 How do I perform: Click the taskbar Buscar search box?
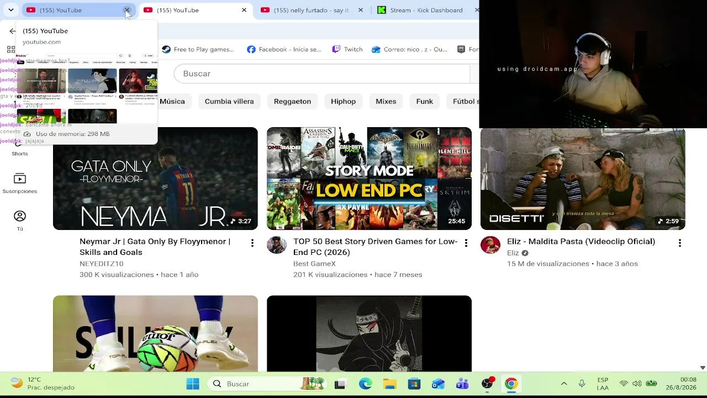tap(267, 384)
